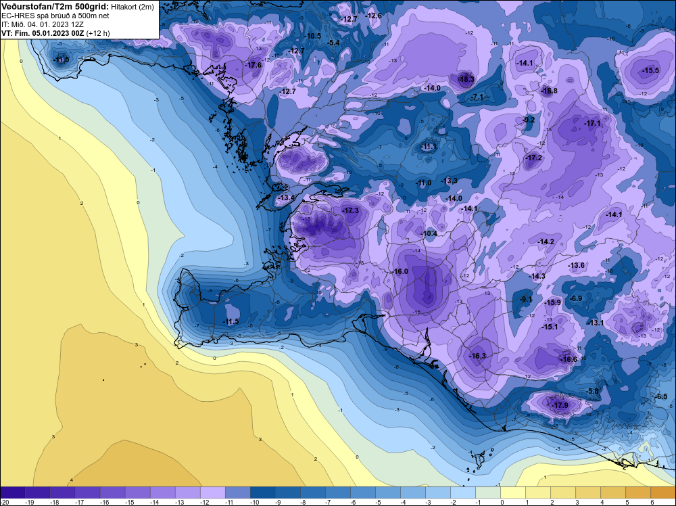Click the -6.9 temperature reading
676x506 pixels.
[575, 298]
